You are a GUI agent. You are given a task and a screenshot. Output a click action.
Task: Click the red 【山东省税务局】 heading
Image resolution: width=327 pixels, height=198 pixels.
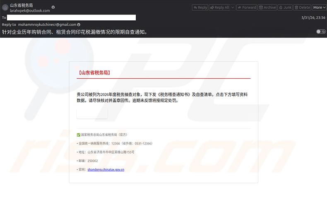94,72
